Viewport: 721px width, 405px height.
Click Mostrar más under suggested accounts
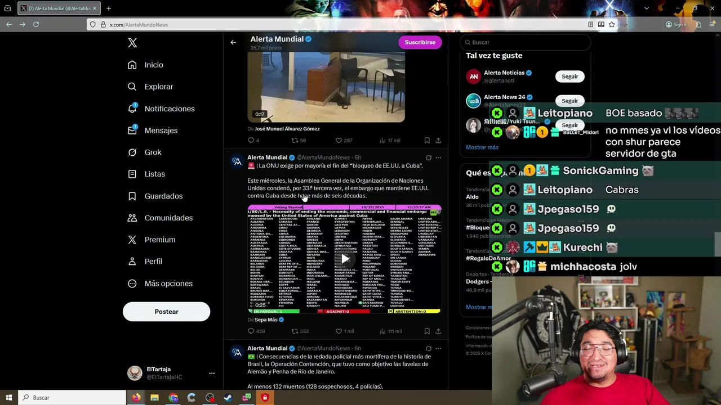click(482, 147)
